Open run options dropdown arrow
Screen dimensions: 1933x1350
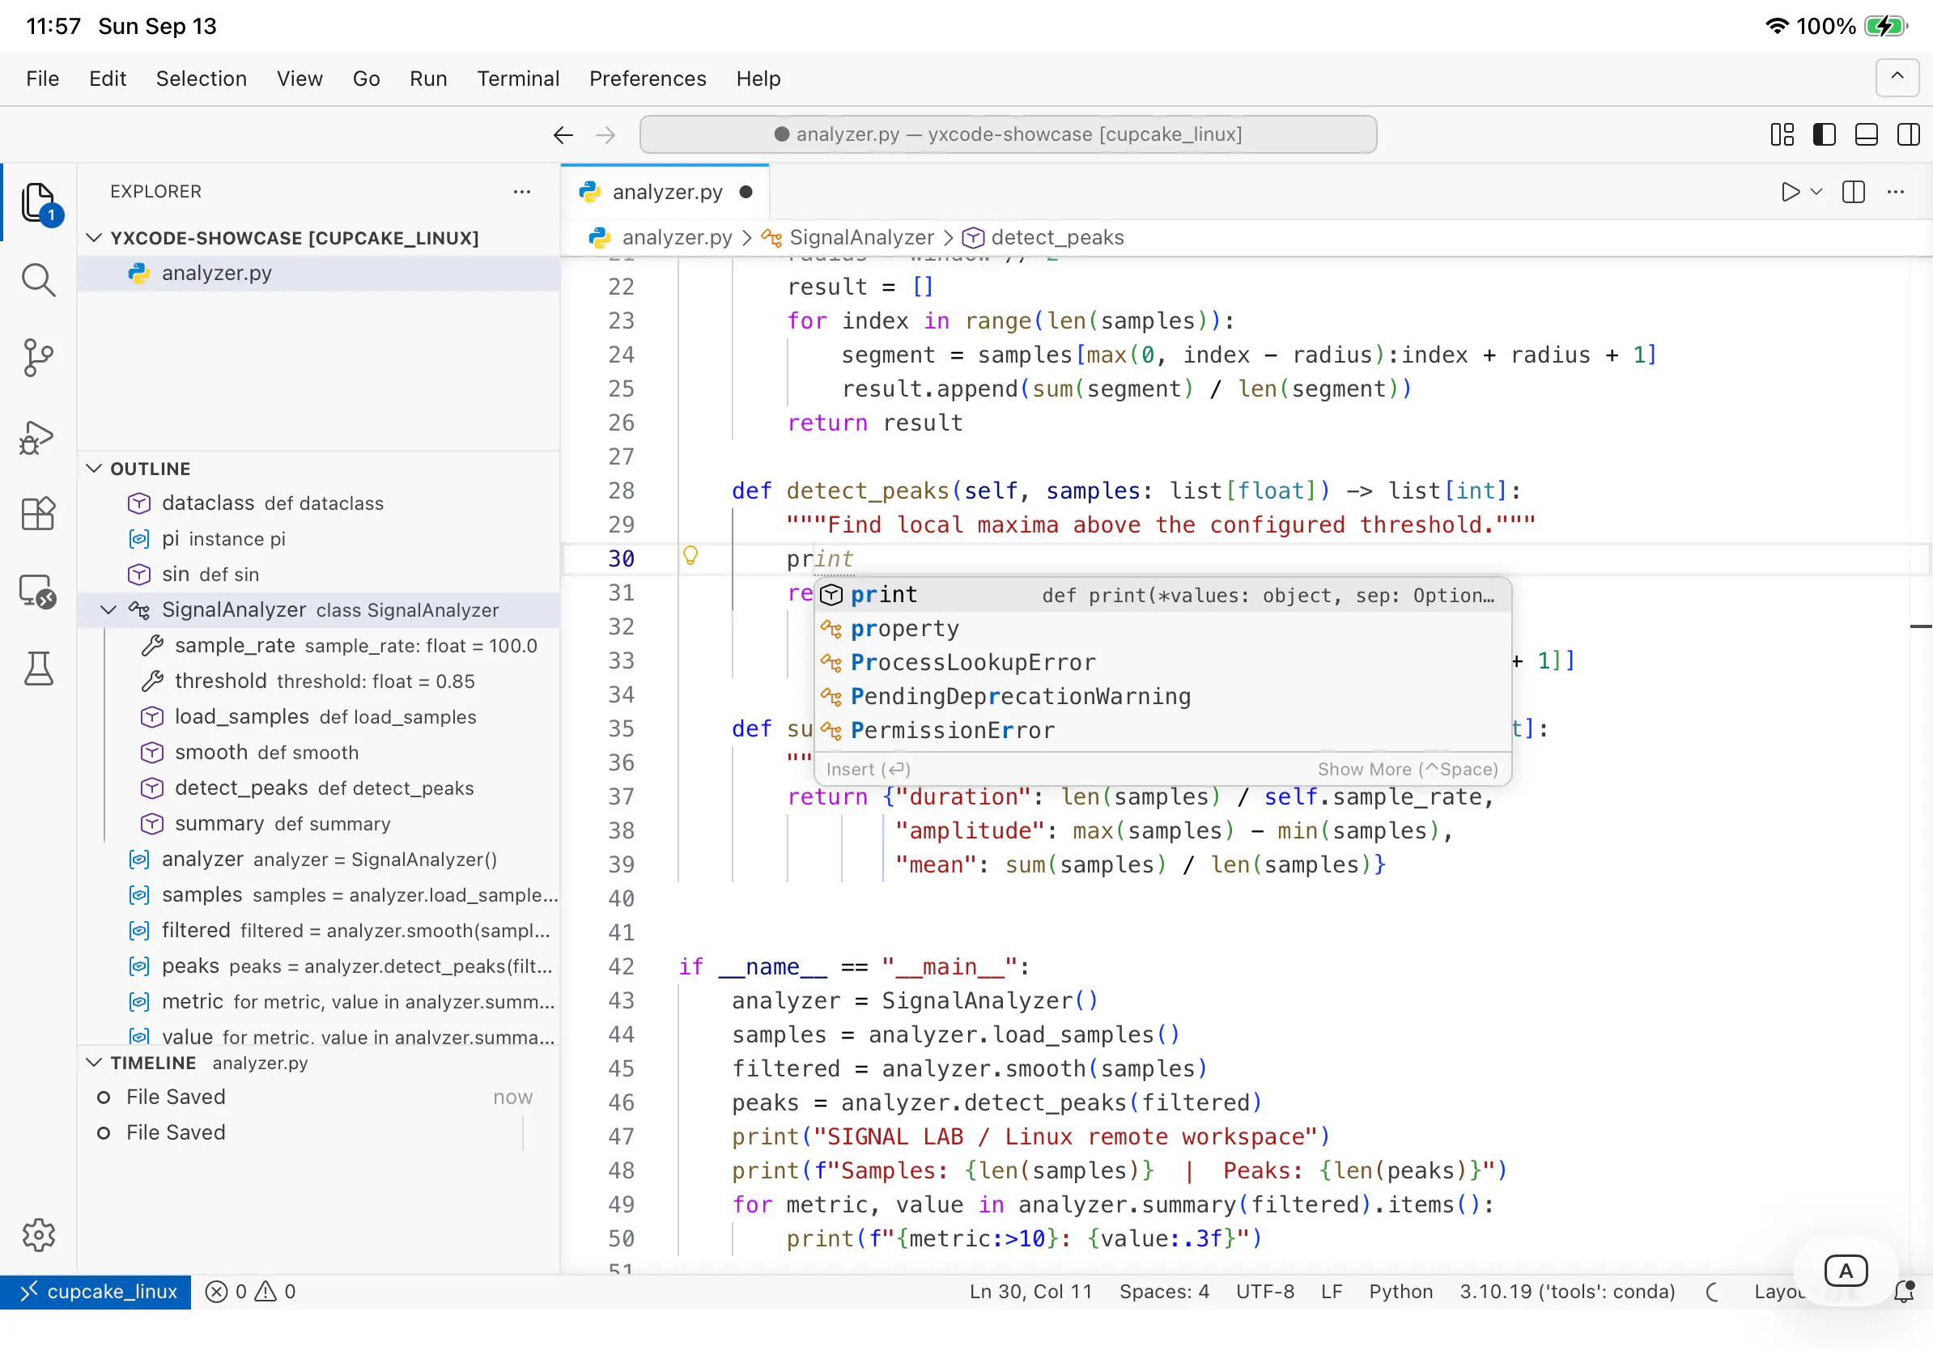tap(1816, 192)
